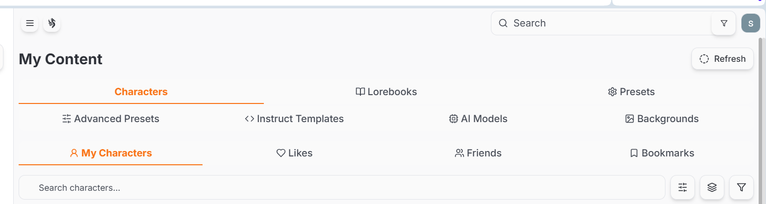View the Friends sub-tab
Viewport: 766px width, 204px height.
point(478,153)
